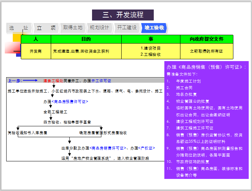Select the cell 开发商
This screenshot has width=252, height=191.
coord(36,51)
